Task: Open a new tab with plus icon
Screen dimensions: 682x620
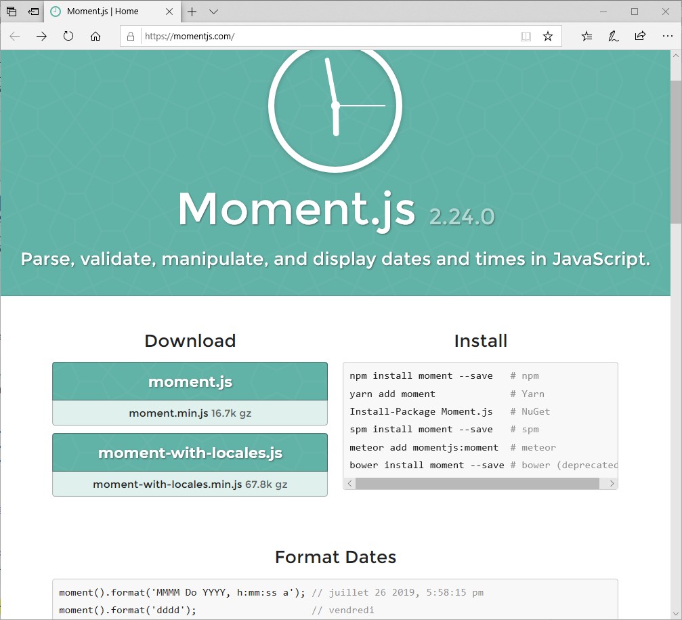Action: 192,12
